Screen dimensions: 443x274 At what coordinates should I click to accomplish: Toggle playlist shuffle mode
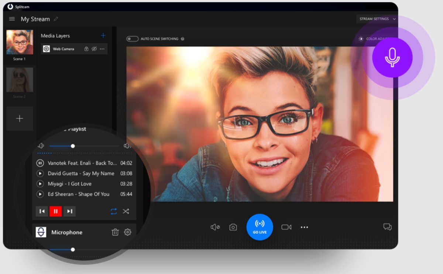click(x=126, y=211)
